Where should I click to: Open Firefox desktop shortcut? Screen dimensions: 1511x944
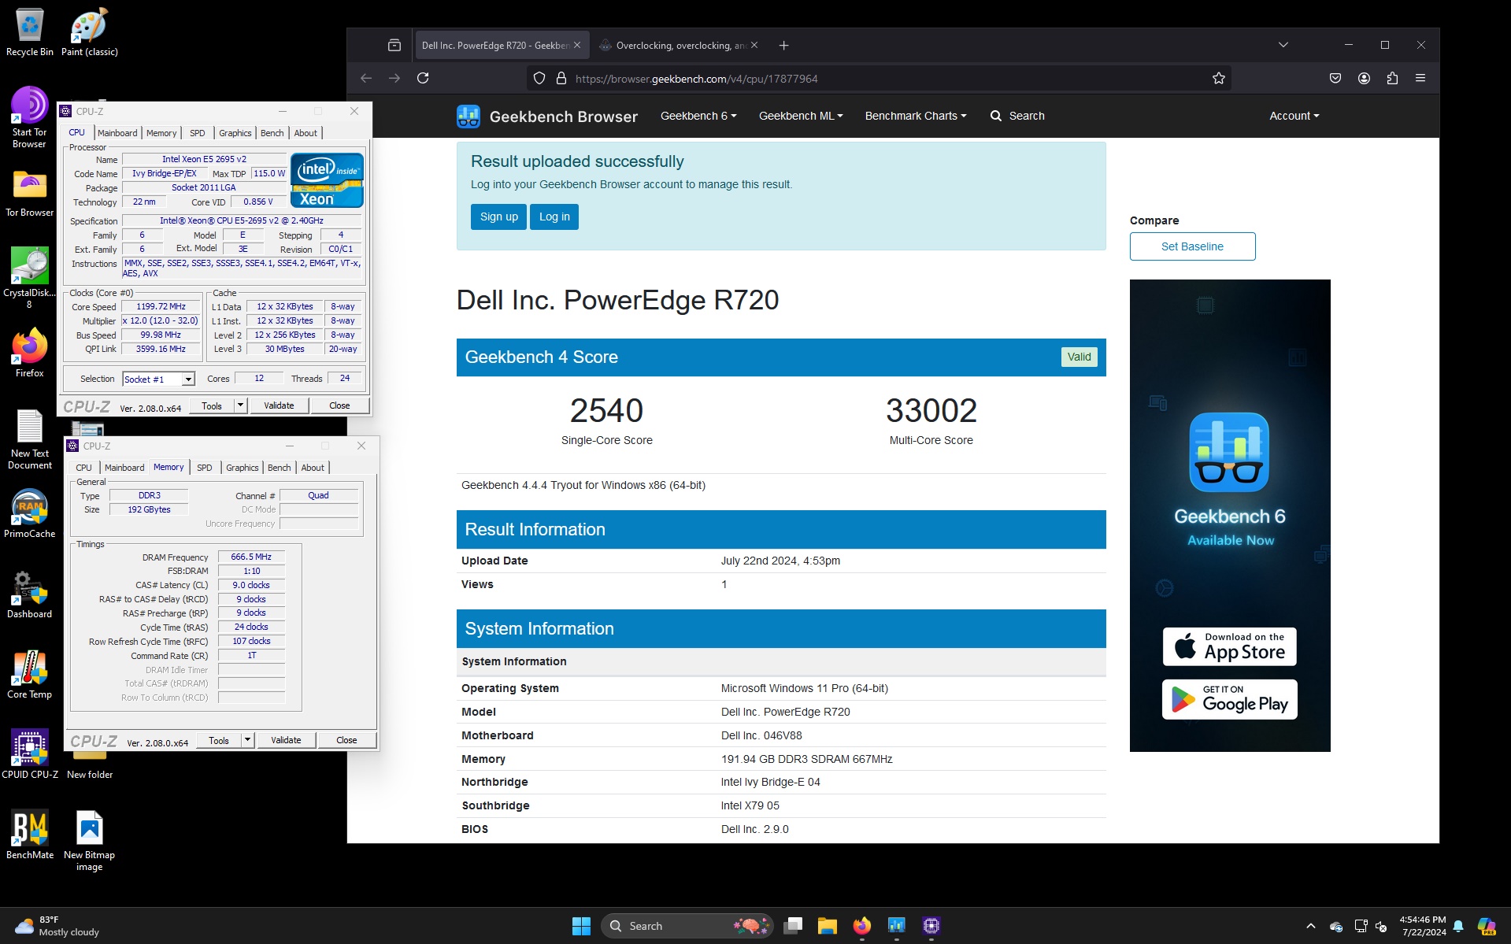[x=30, y=354]
